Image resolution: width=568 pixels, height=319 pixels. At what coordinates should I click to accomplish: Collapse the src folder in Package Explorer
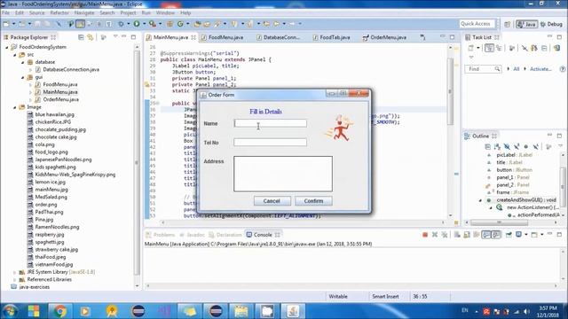[x=15, y=55]
